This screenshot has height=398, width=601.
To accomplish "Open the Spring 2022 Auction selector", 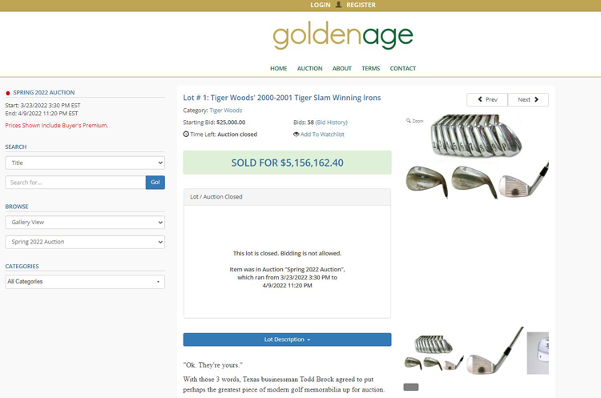I will point(85,242).
